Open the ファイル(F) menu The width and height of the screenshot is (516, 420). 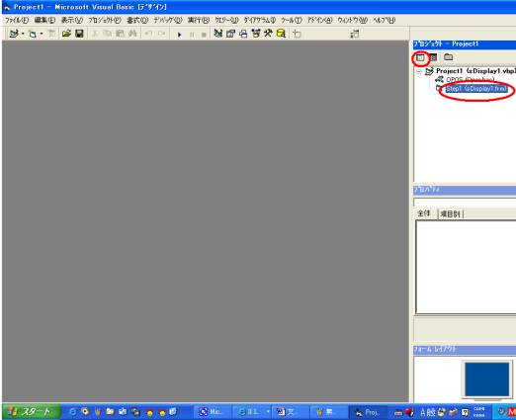[17, 21]
